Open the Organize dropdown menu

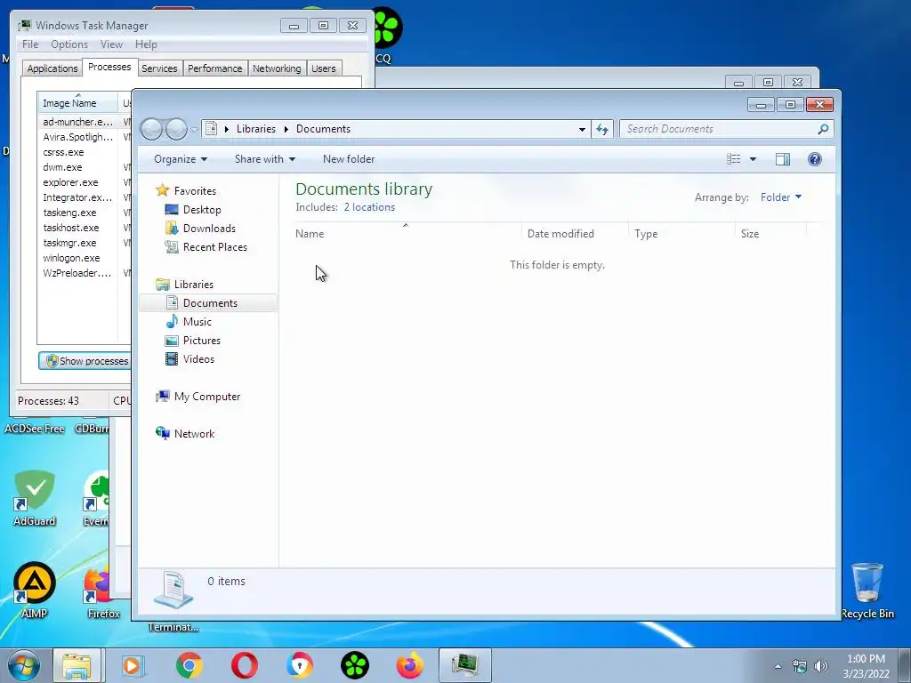180,159
